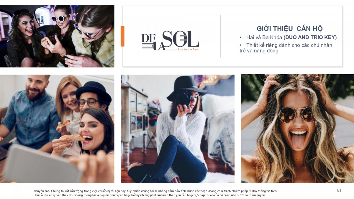Click the vertical divider line in header

tap(220, 36)
